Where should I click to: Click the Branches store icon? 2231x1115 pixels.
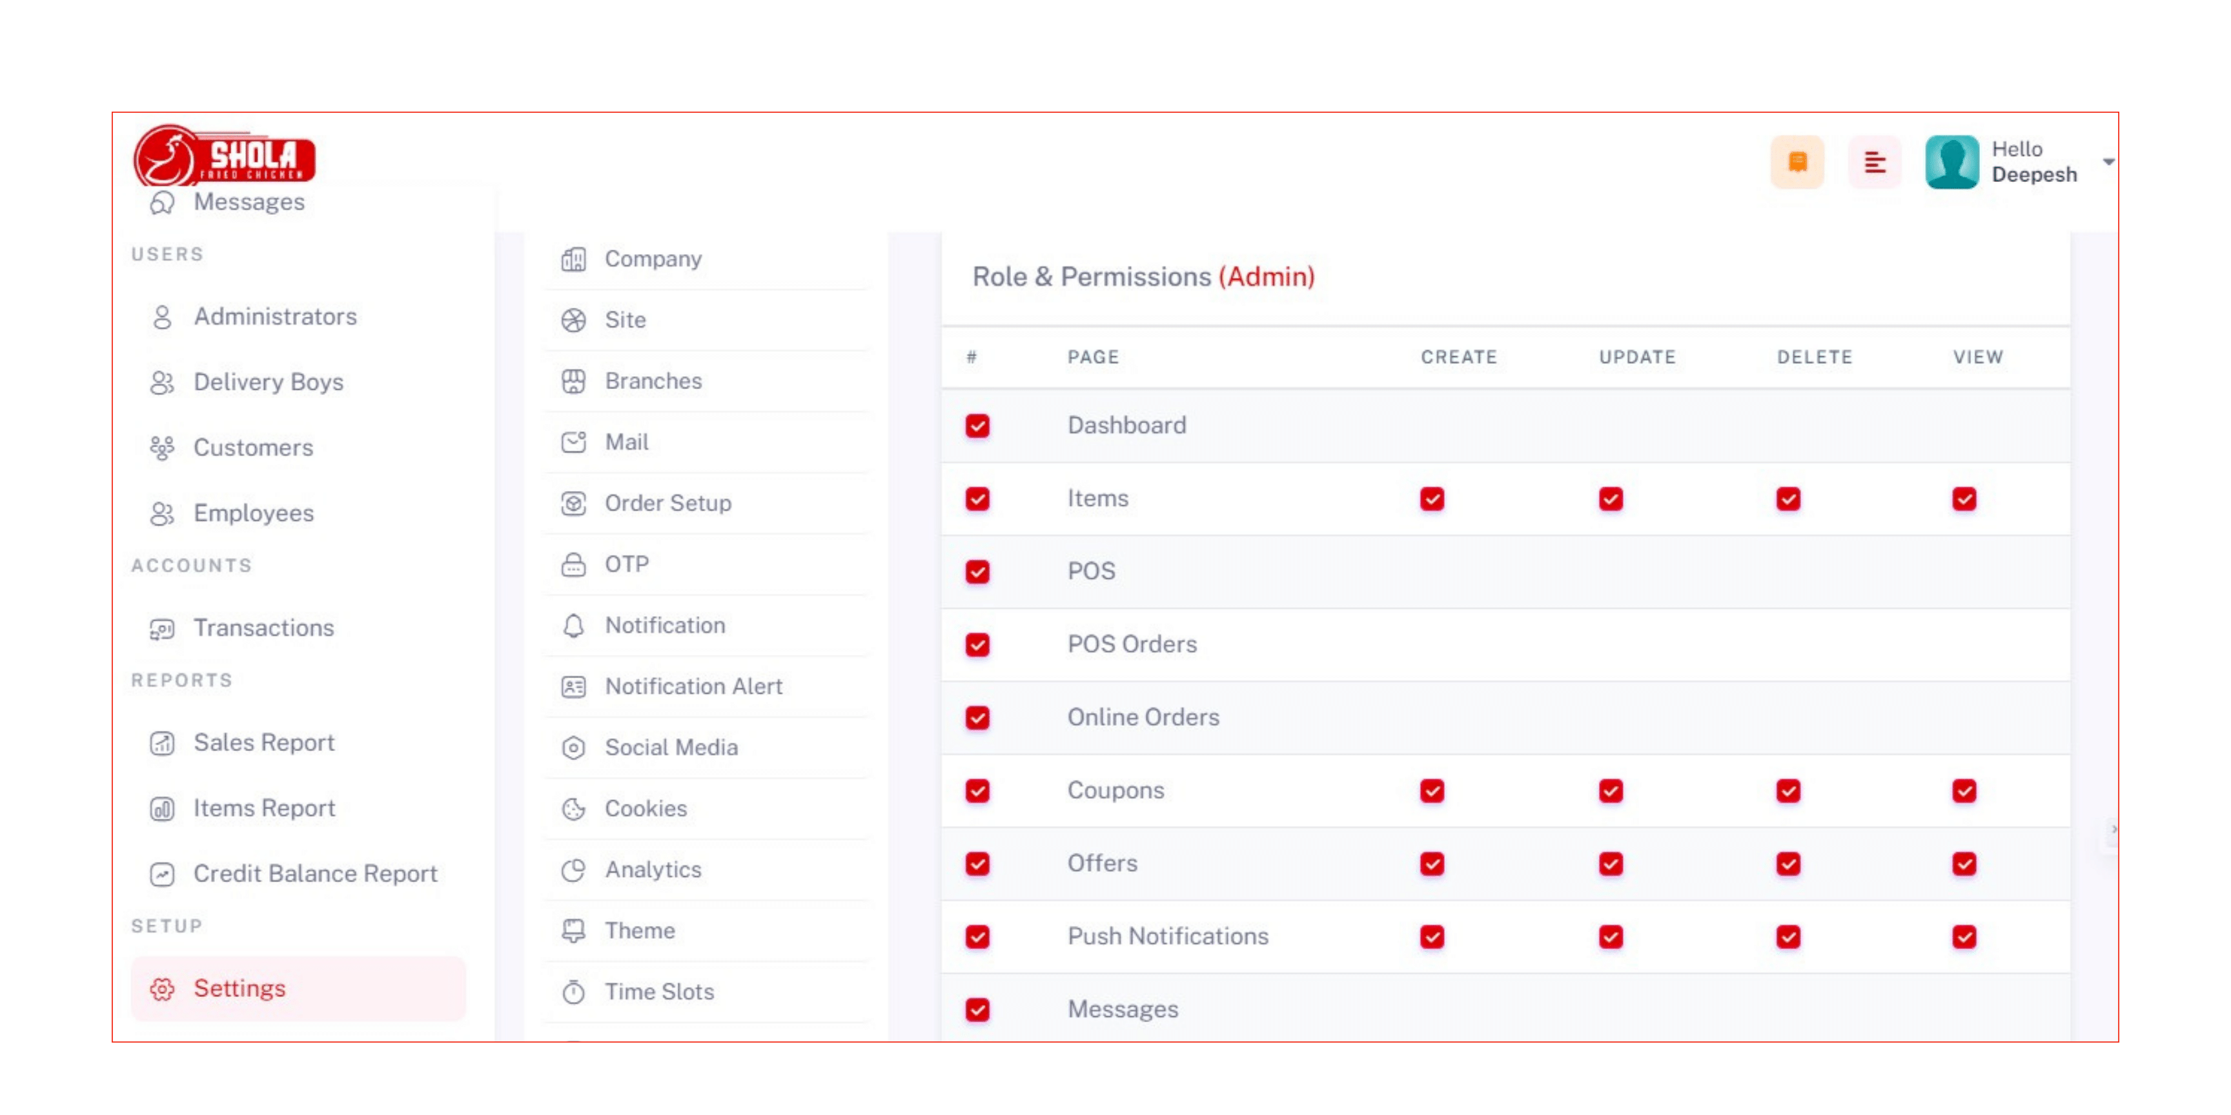pyautogui.click(x=573, y=381)
